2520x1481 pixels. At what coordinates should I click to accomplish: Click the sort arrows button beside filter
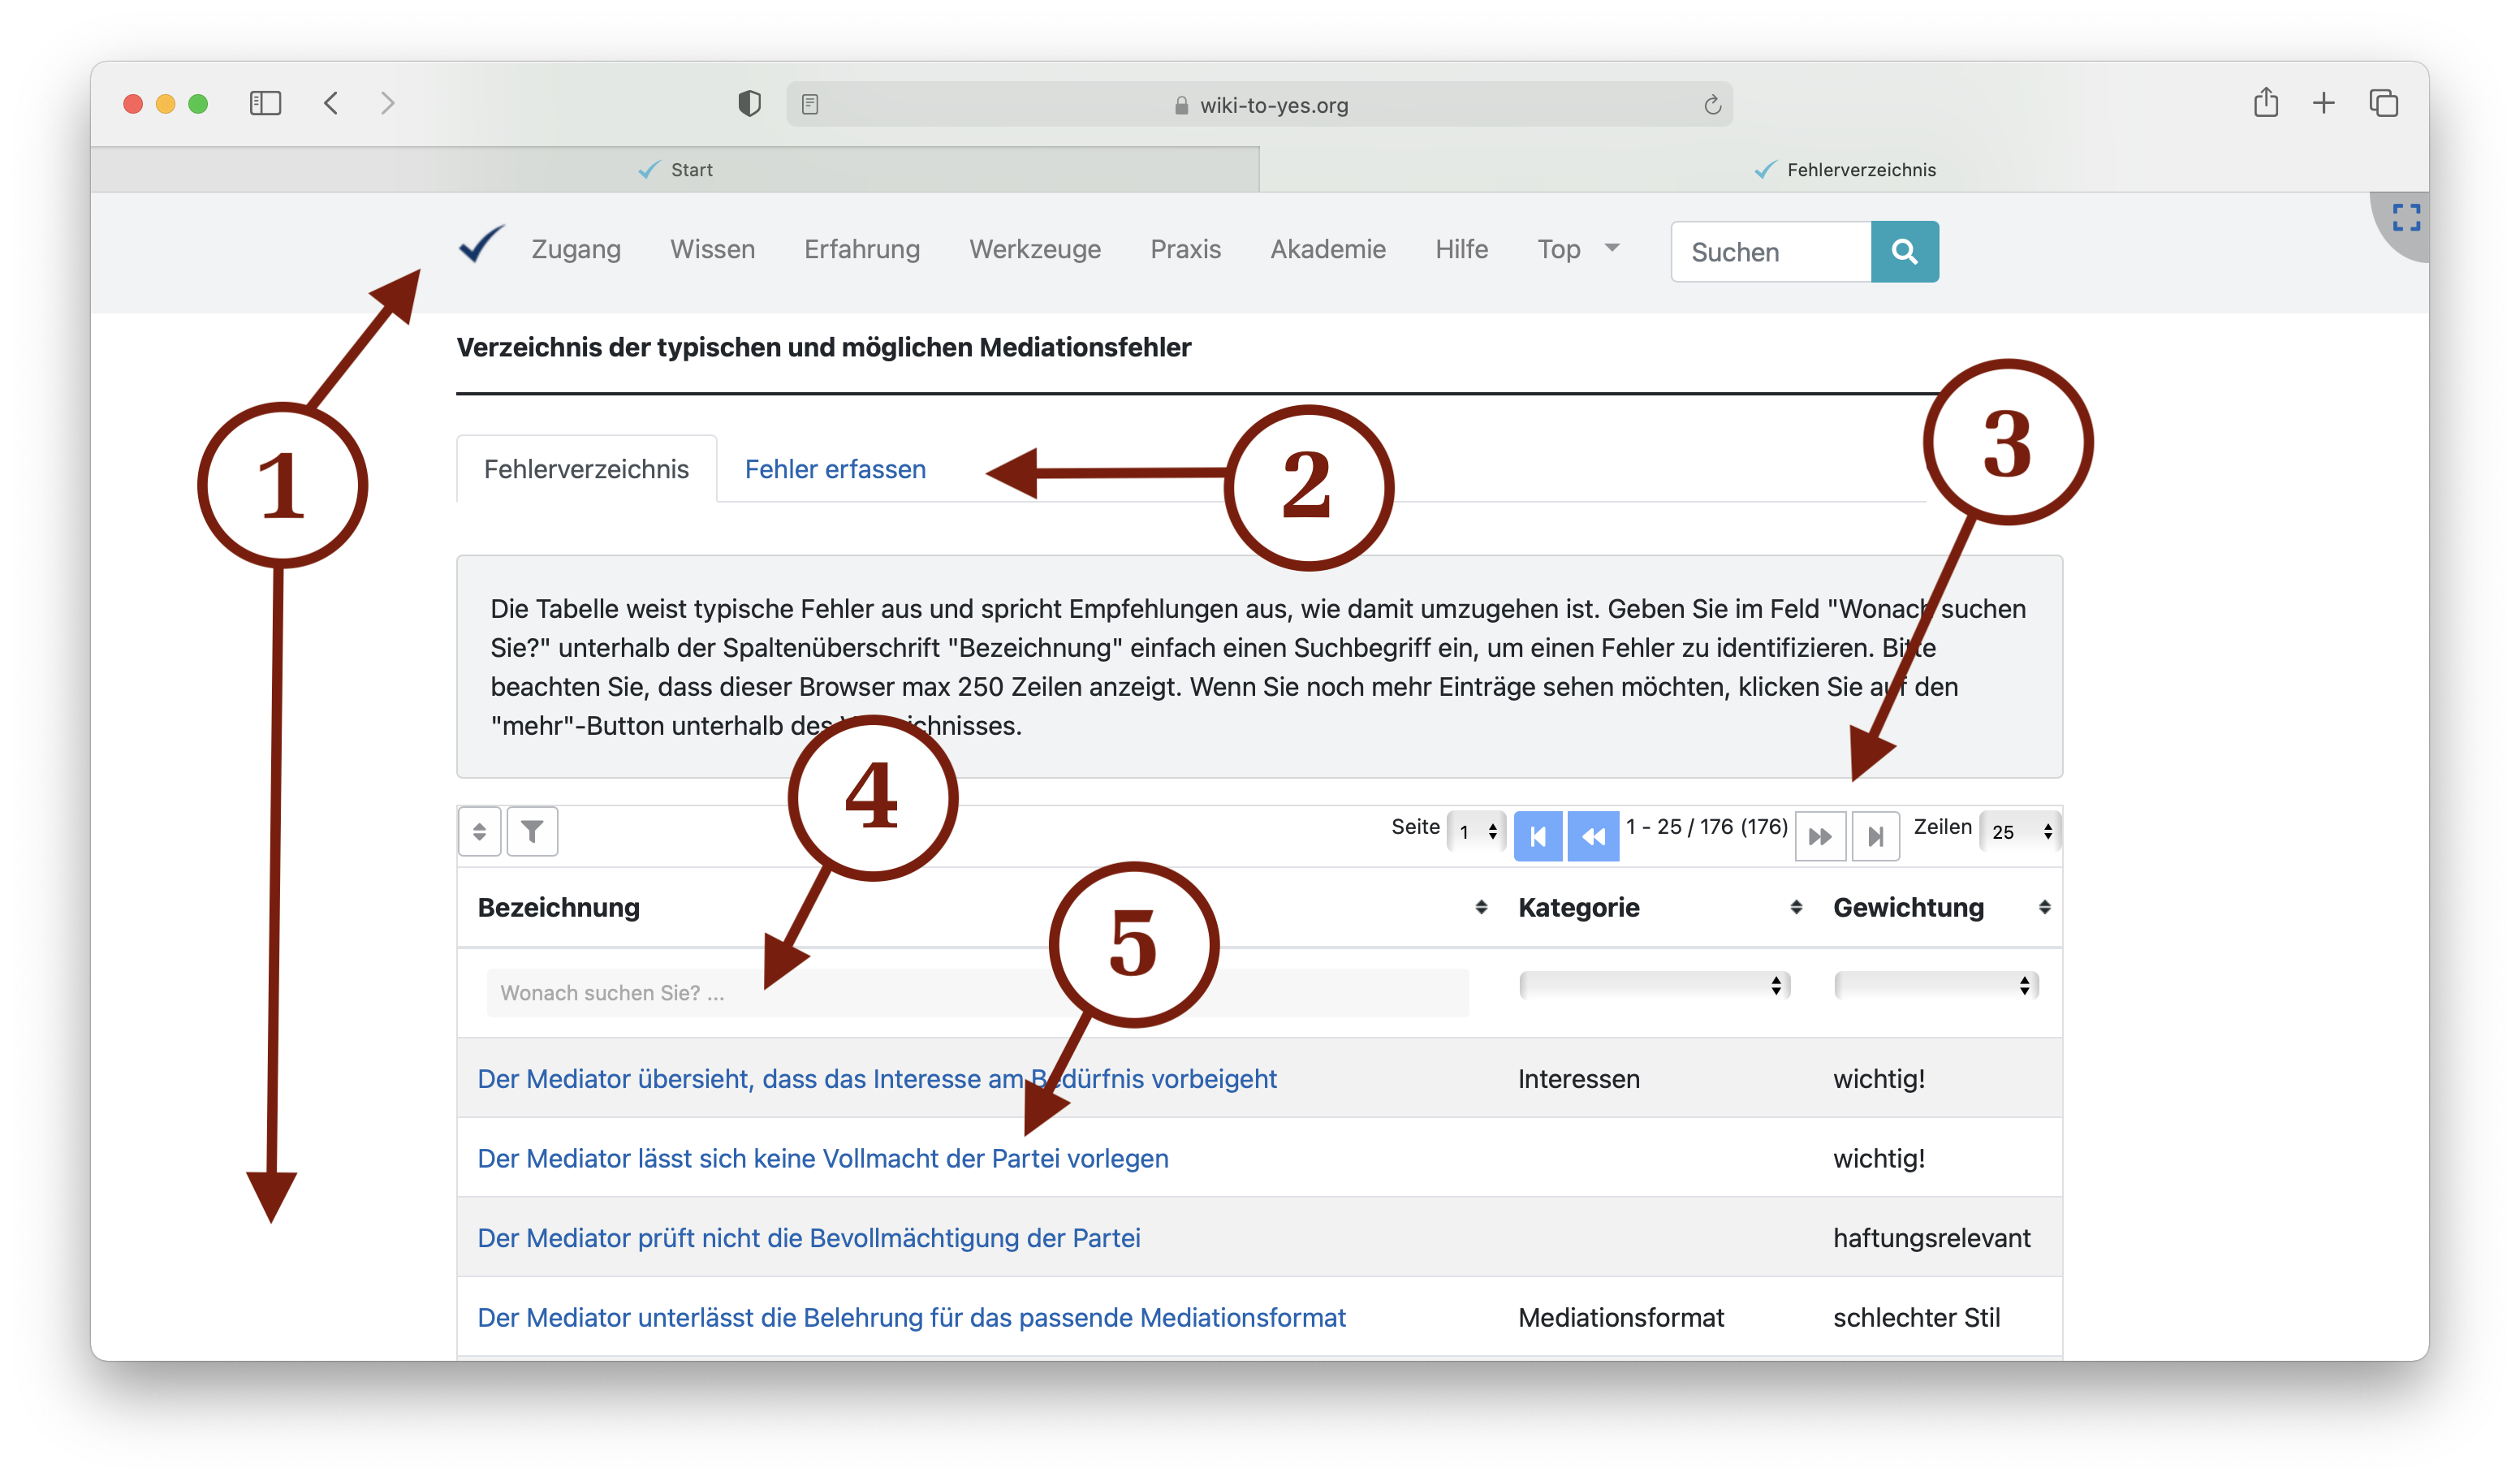click(479, 831)
